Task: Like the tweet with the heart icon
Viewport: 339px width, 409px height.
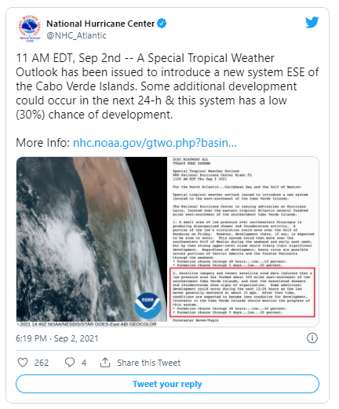Action: point(23,363)
